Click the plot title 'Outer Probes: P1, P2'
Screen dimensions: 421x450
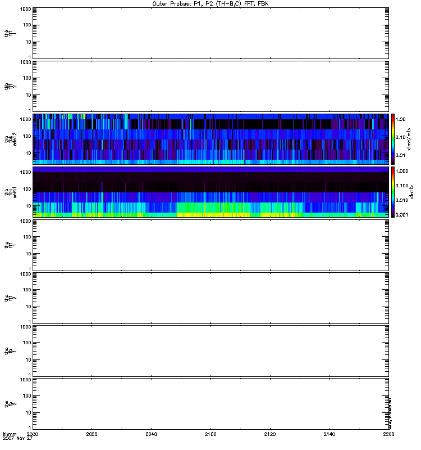tap(210, 3)
